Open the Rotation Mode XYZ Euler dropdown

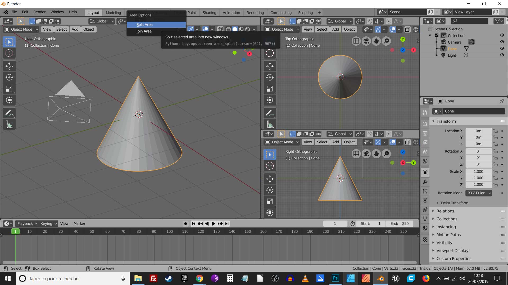(x=479, y=193)
